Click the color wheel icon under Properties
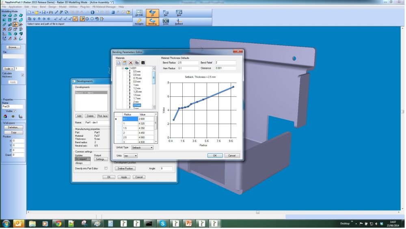The image size is (406, 229). point(4,116)
